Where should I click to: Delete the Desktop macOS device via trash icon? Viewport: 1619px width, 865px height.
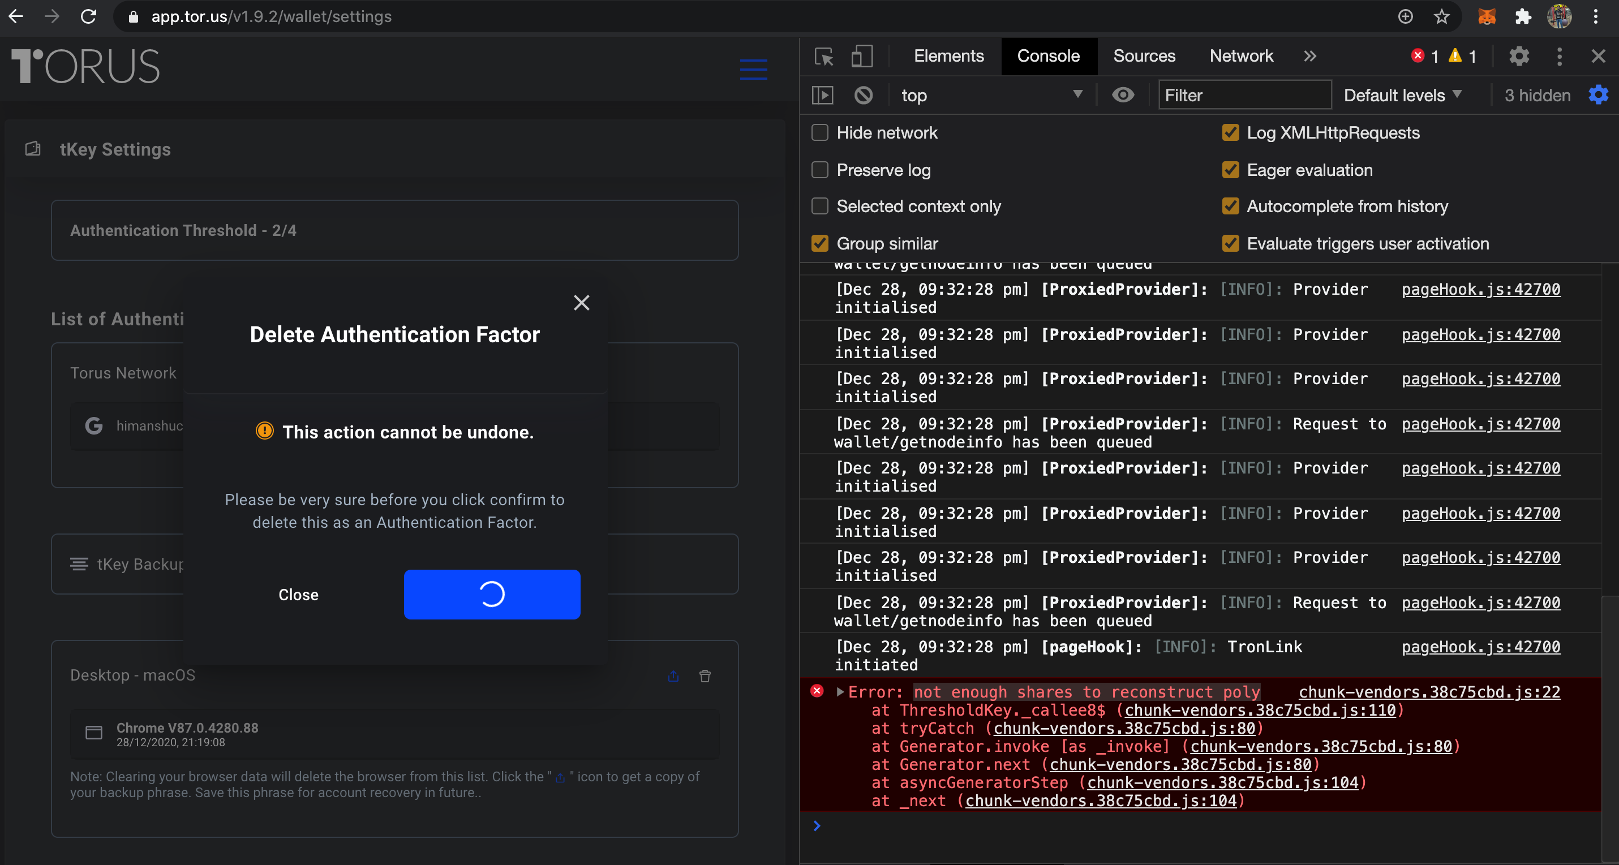point(705,677)
